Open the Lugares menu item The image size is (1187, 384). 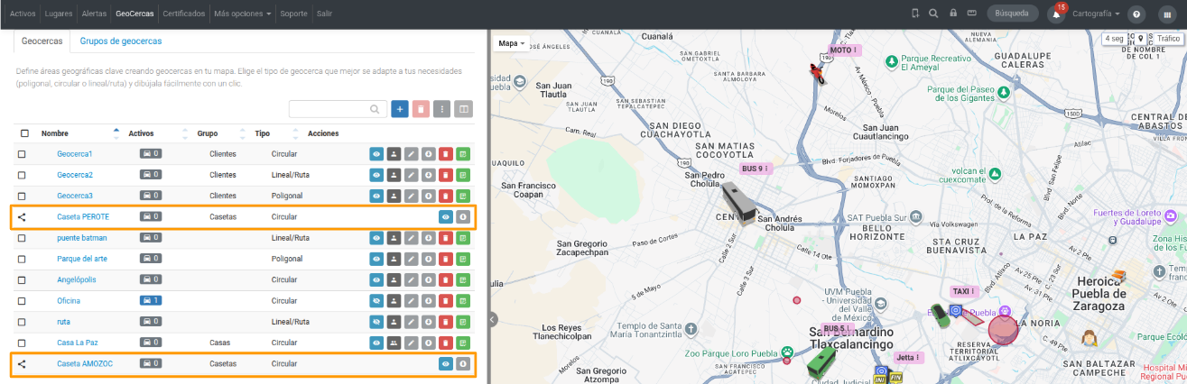point(60,14)
